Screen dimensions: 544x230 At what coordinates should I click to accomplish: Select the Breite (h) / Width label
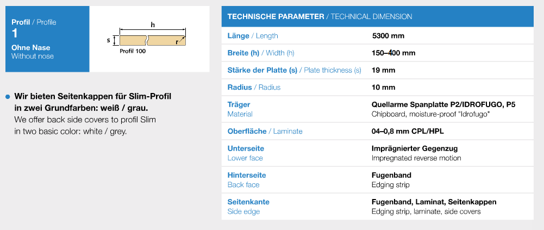point(261,53)
